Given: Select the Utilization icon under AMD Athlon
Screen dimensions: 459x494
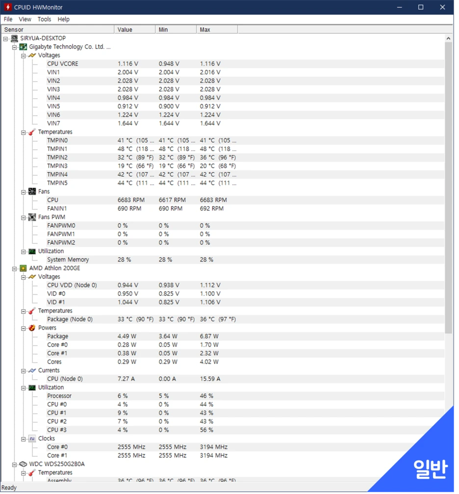Looking at the screenshot, I should pos(32,387).
